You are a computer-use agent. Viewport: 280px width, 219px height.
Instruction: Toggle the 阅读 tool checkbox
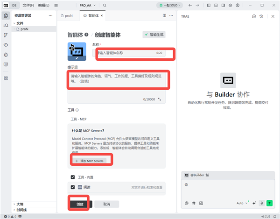[72, 187]
